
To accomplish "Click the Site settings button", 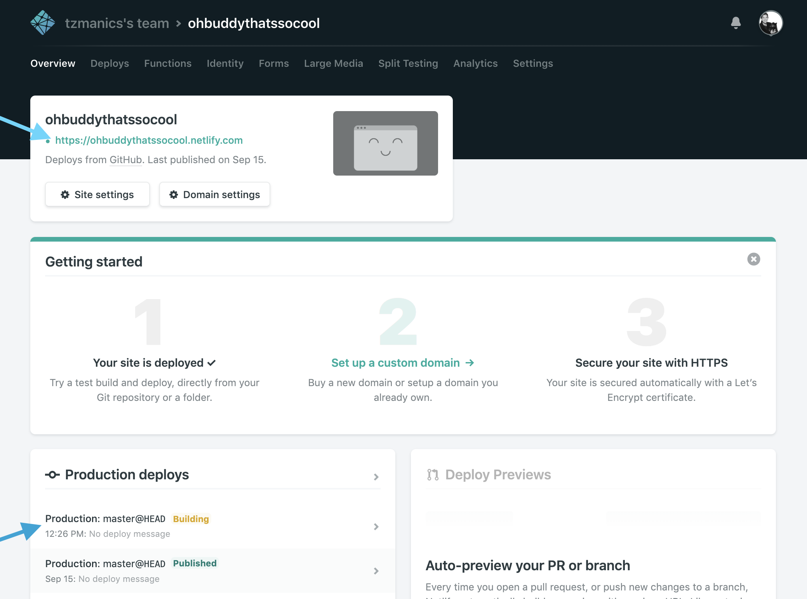I will coord(97,194).
